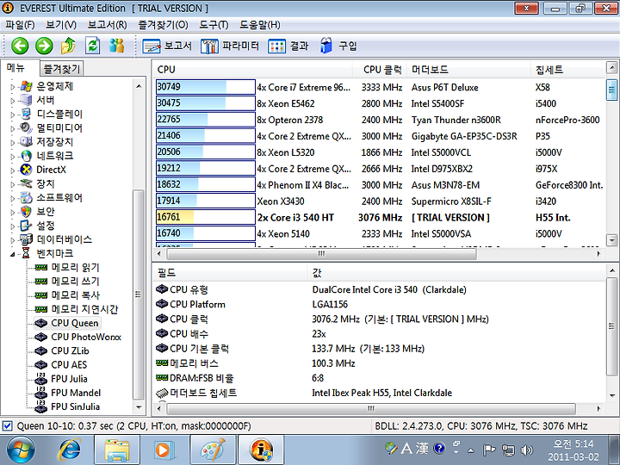Image resolution: width=620 pixels, height=465 pixels.
Task: Click the 결과 results toolbar button
Action: [x=288, y=46]
